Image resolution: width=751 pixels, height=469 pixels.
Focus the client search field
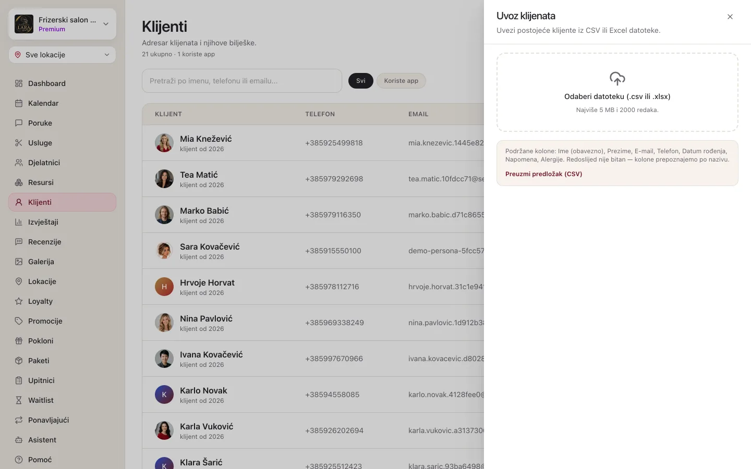pyautogui.click(x=242, y=81)
